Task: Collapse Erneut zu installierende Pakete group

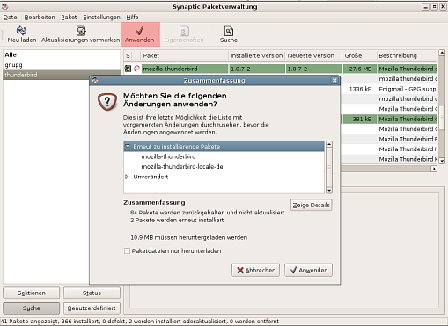Action: click(128, 146)
